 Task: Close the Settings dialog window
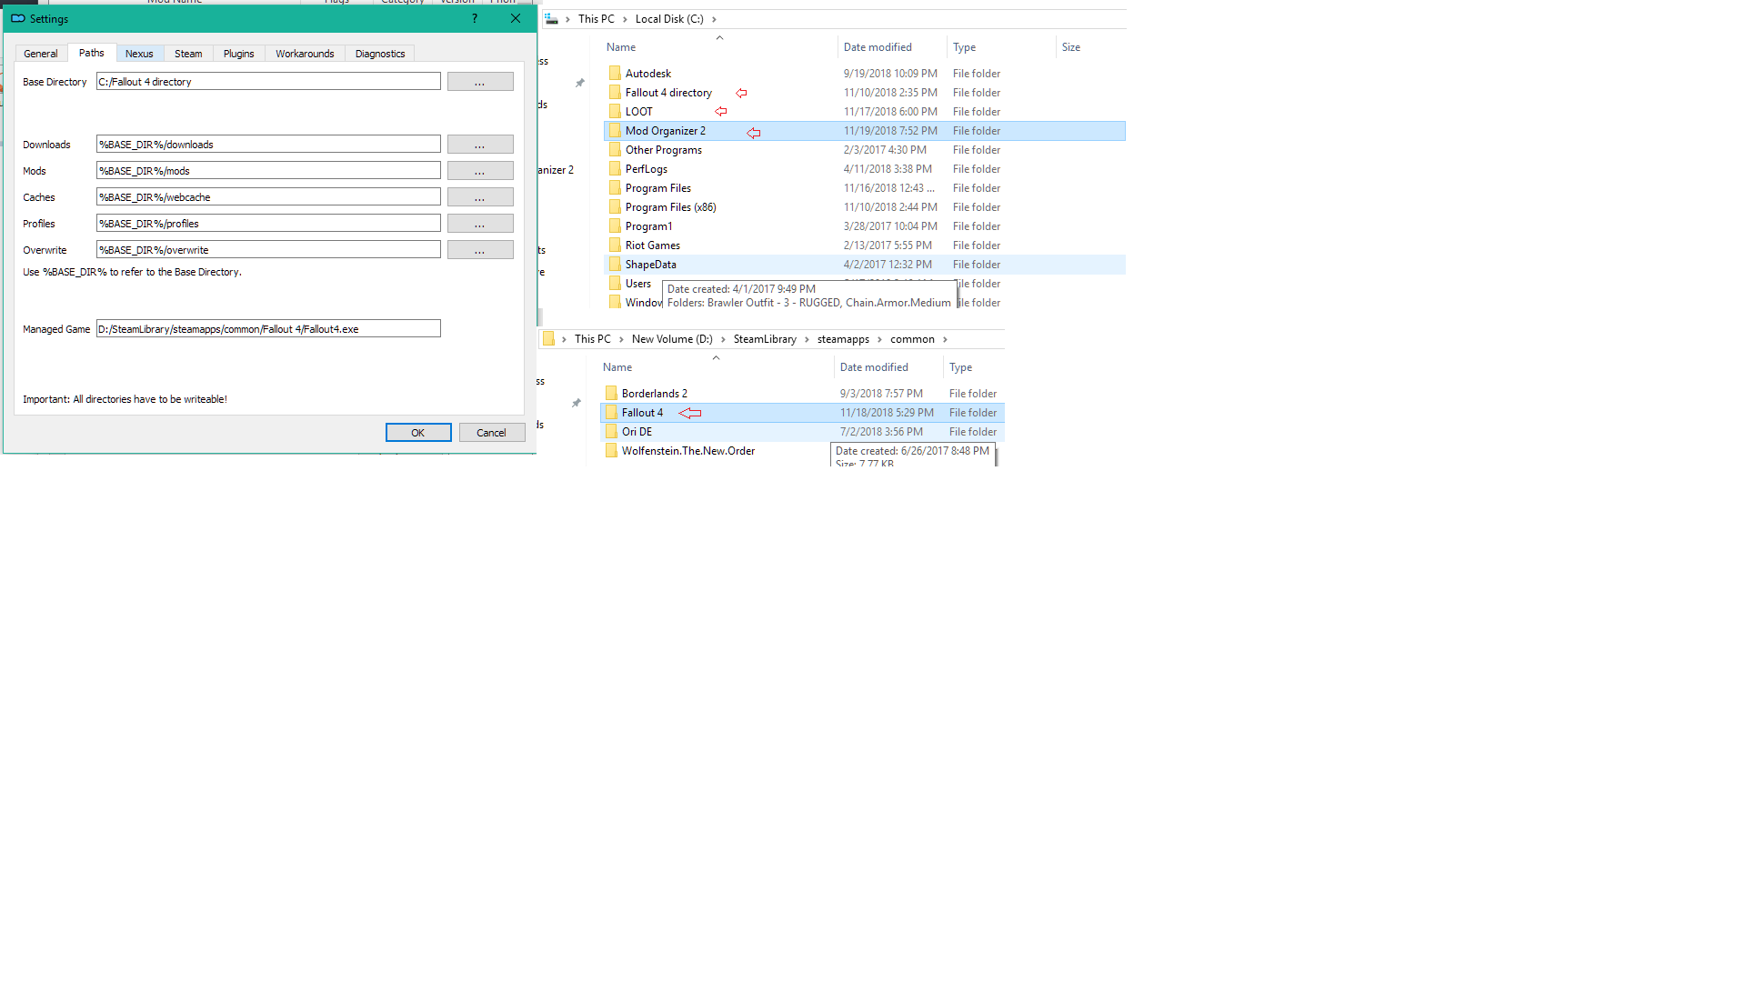[x=516, y=18]
